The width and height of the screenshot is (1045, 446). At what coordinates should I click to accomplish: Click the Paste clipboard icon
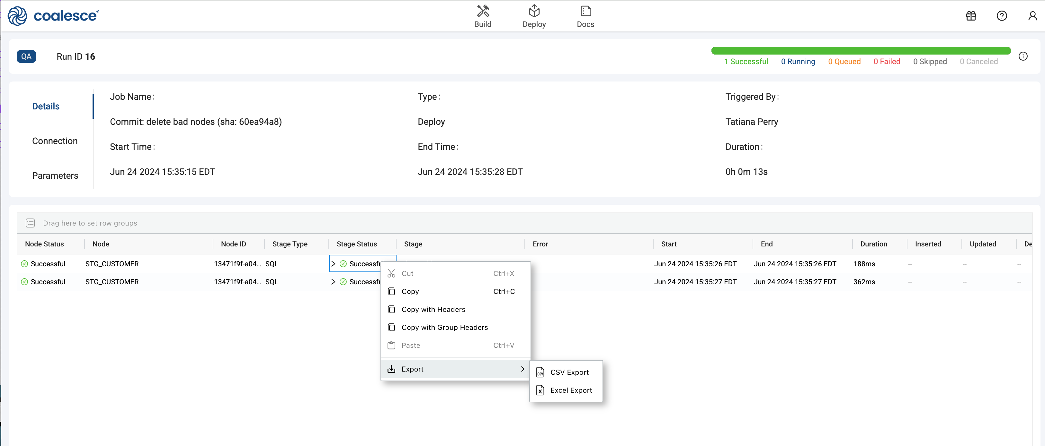[391, 345]
